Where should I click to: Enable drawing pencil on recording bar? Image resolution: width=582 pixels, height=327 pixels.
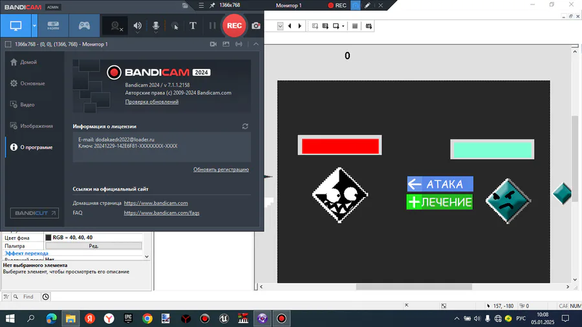pos(367,5)
